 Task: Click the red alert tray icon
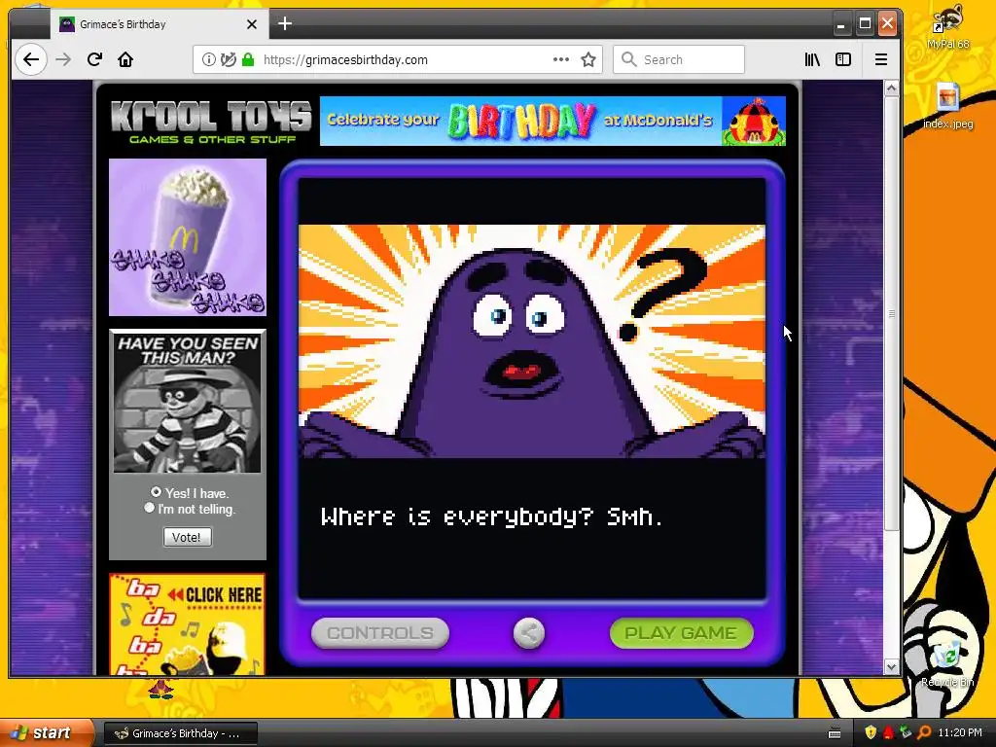(888, 732)
